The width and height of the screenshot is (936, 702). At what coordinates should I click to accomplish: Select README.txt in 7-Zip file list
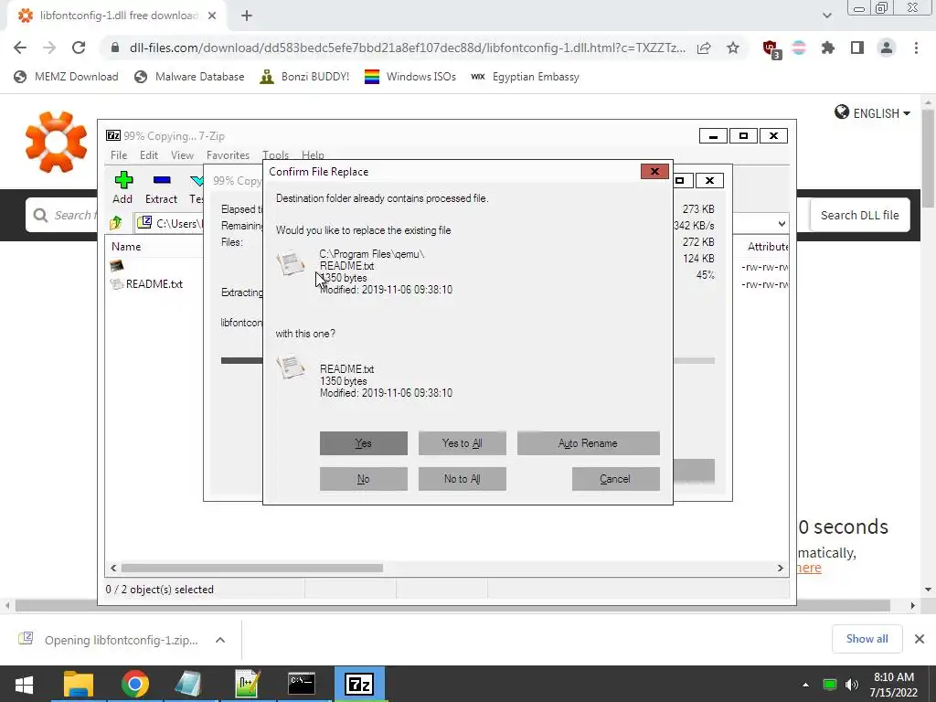pos(154,284)
